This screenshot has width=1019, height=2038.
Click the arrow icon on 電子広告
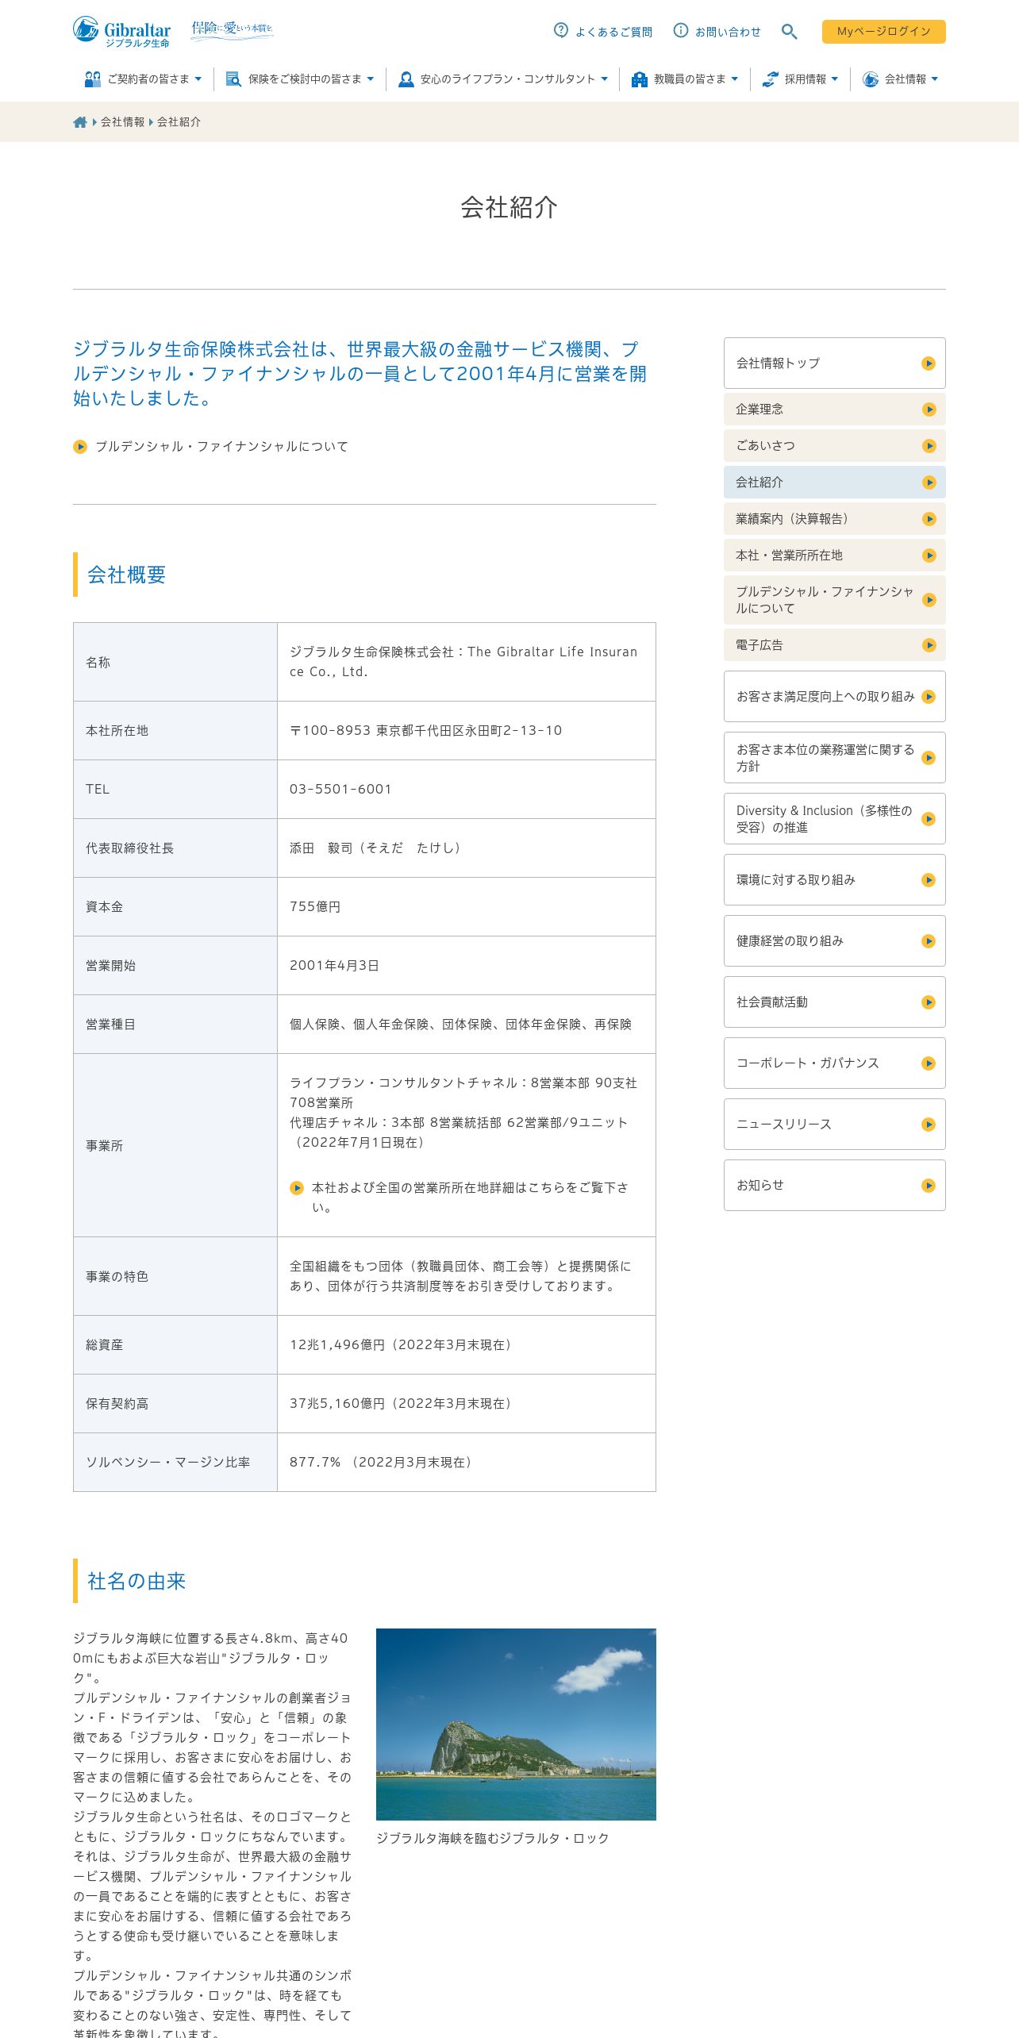pos(929,645)
